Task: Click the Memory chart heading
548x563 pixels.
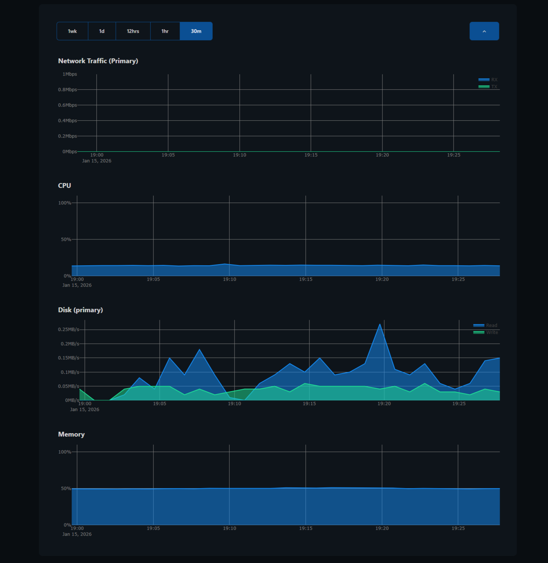Action: (71, 434)
